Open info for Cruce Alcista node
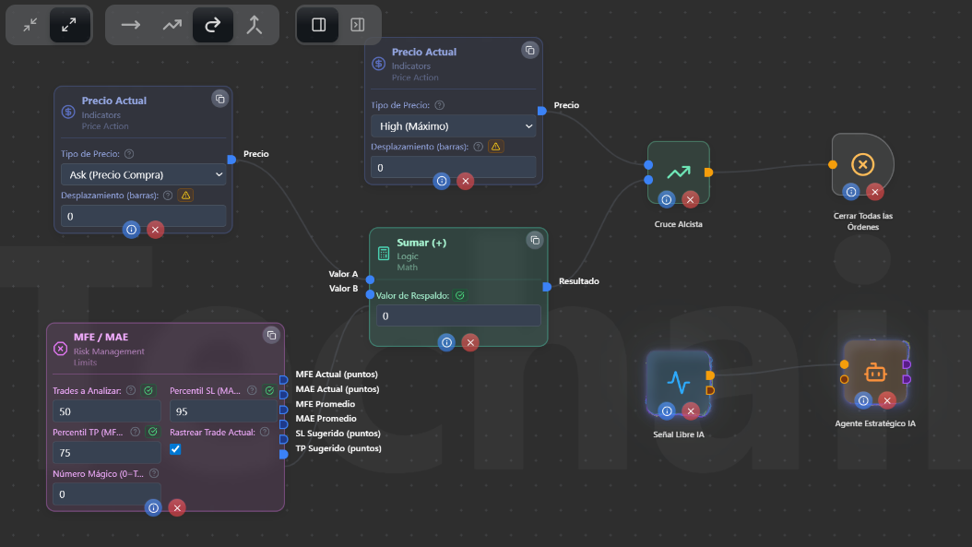The width and height of the screenshot is (972, 547). (667, 199)
